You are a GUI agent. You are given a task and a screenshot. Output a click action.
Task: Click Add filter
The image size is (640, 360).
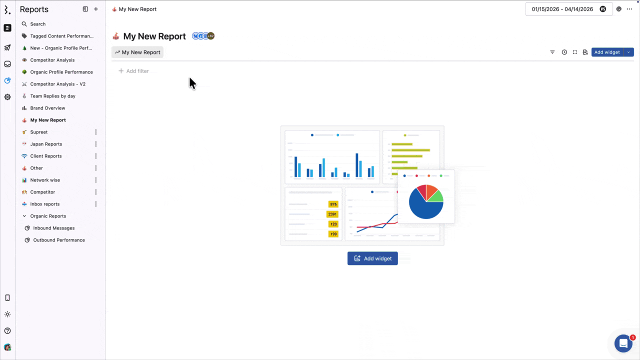point(133,71)
